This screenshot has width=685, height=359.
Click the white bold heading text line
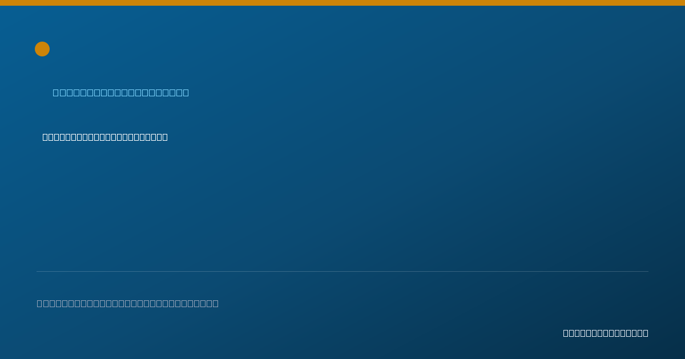click(105, 137)
